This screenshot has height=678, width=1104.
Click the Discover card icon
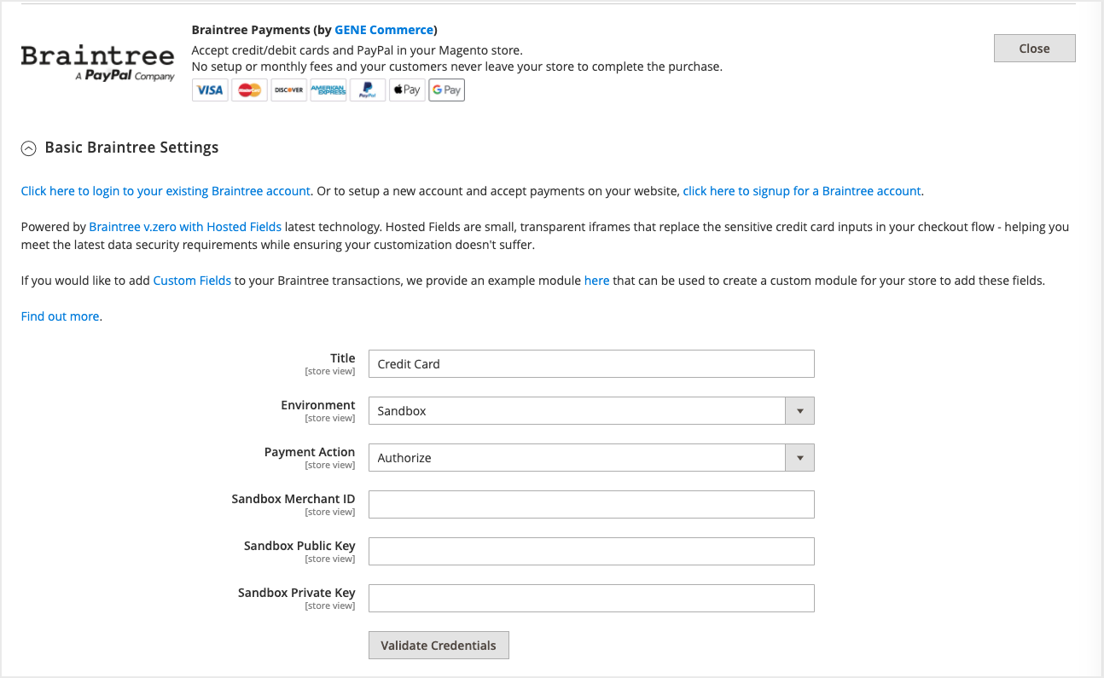pyautogui.click(x=288, y=90)
